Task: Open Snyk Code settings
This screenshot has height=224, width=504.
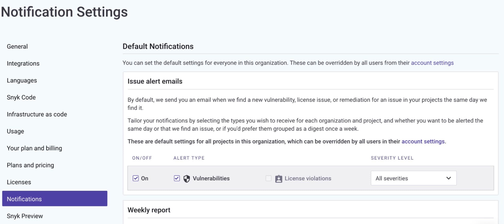Action: pyautogui.click(x=21, y=97)
